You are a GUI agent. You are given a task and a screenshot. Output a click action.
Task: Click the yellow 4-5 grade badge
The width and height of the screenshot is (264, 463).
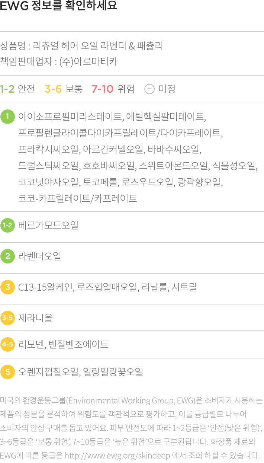point(7,344)
